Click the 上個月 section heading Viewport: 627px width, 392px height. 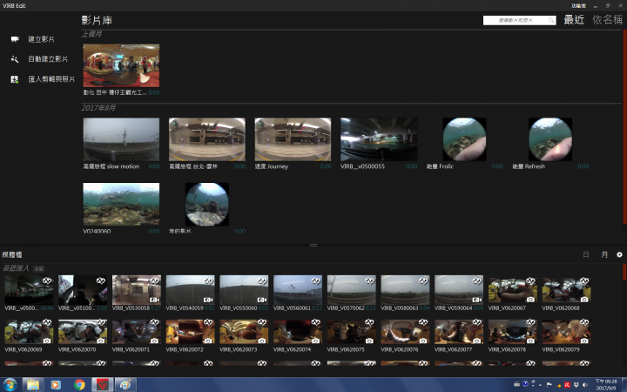pyautogui.click(x=91, y=34)
